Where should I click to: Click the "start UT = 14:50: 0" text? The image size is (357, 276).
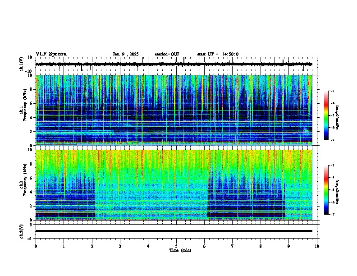[218, 54]
